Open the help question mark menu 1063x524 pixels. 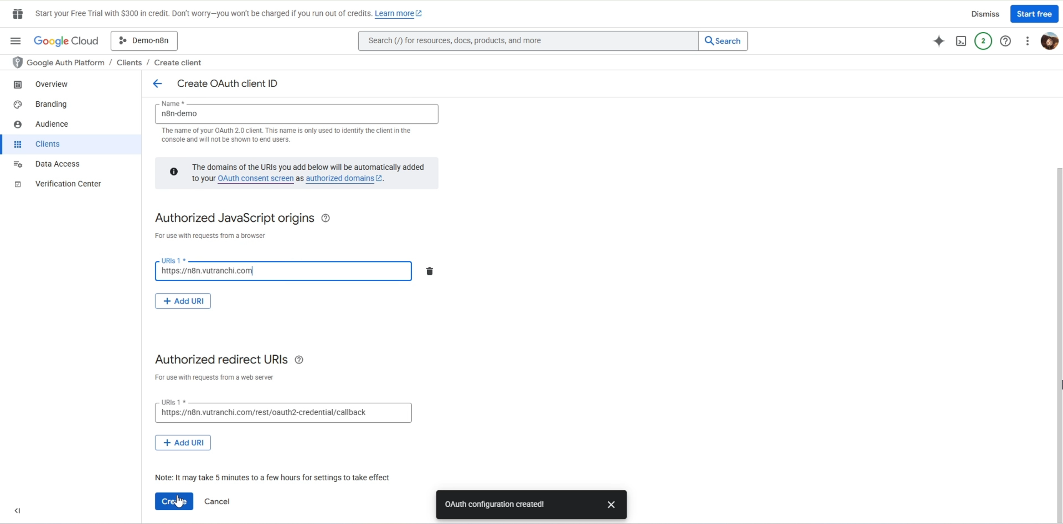[1005, 41]
